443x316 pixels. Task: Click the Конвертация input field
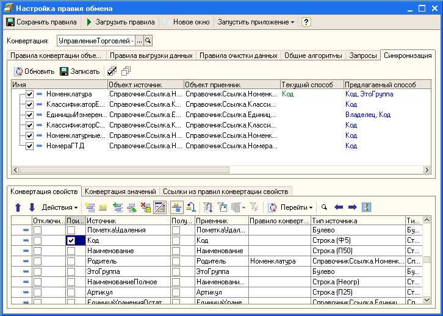tap(96, 41)
